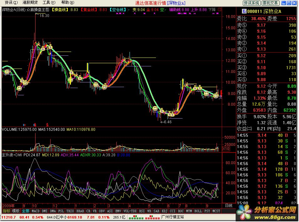
Task: Select the ROC indicator tab
Action: [x=181, y=211]
